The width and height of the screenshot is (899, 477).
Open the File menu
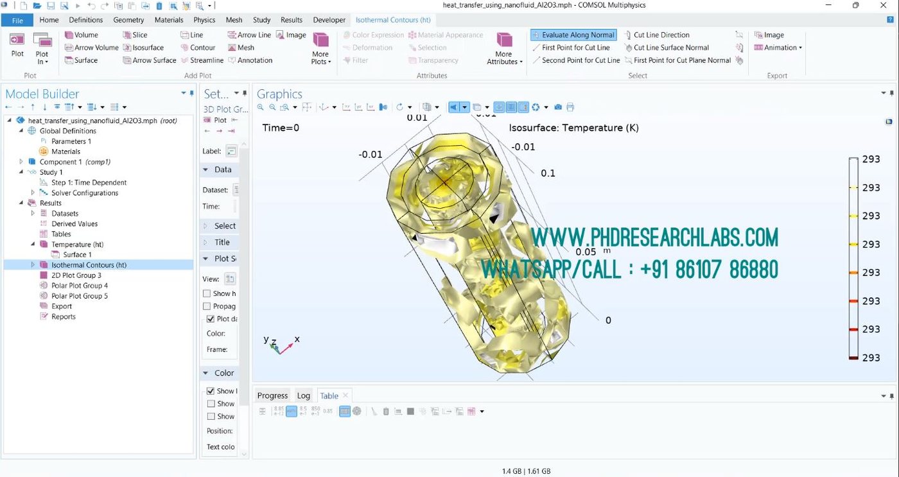[17, 20]
